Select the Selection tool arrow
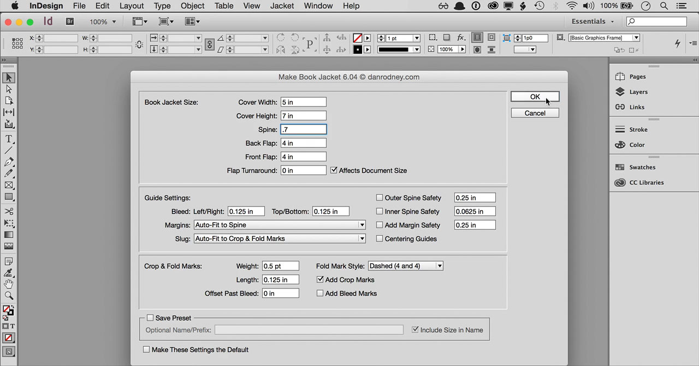 [9, 78]
